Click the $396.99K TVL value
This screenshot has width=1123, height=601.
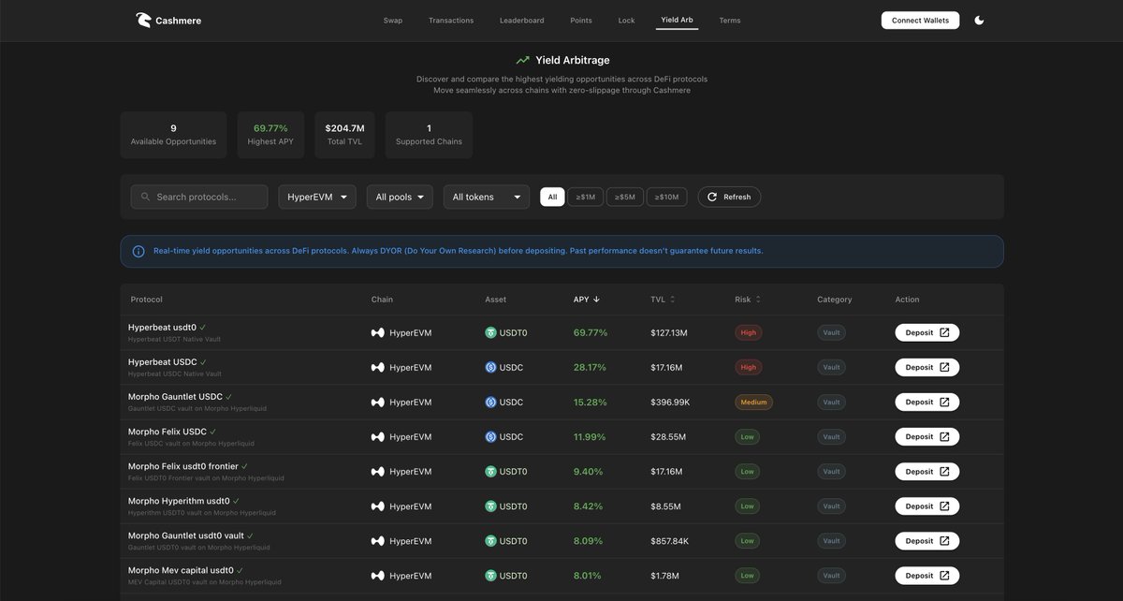point(671,402)
